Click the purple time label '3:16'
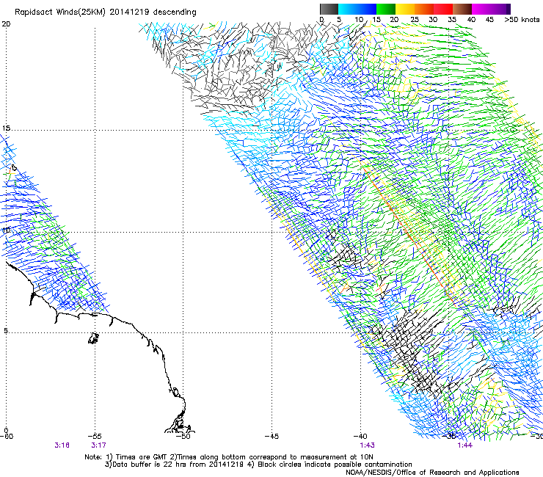 (62, 445)
